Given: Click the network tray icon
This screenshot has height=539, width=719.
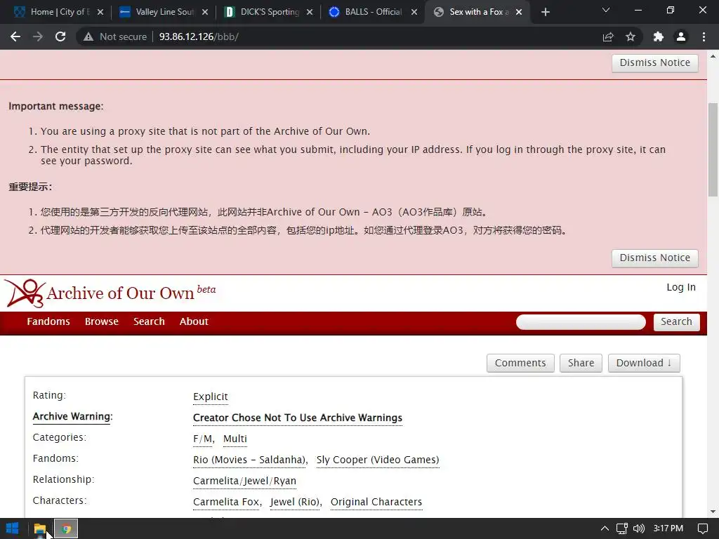Looking at the screenshot, I should pyautogui.click(x=622, y=528).
